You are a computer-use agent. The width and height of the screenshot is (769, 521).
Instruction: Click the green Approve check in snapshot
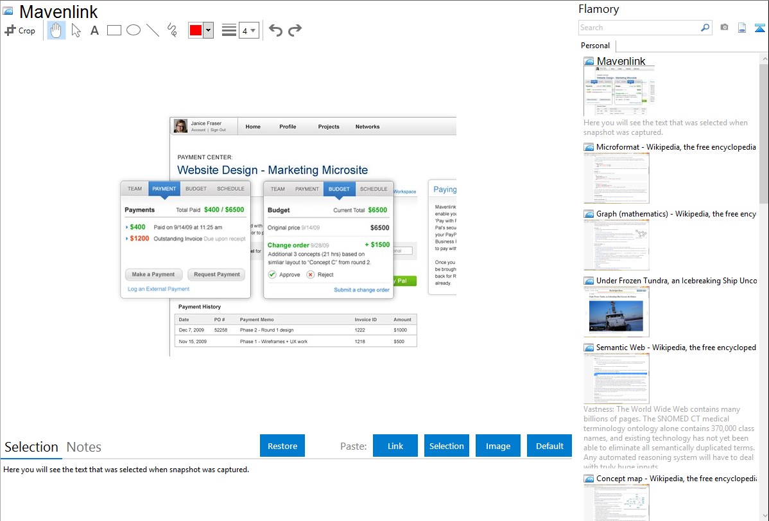[x=272, y=274]
